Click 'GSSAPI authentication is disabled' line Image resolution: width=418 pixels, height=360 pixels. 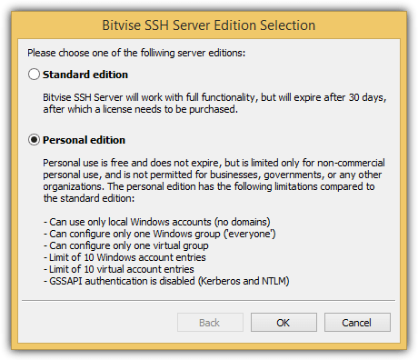pos(166,281)
